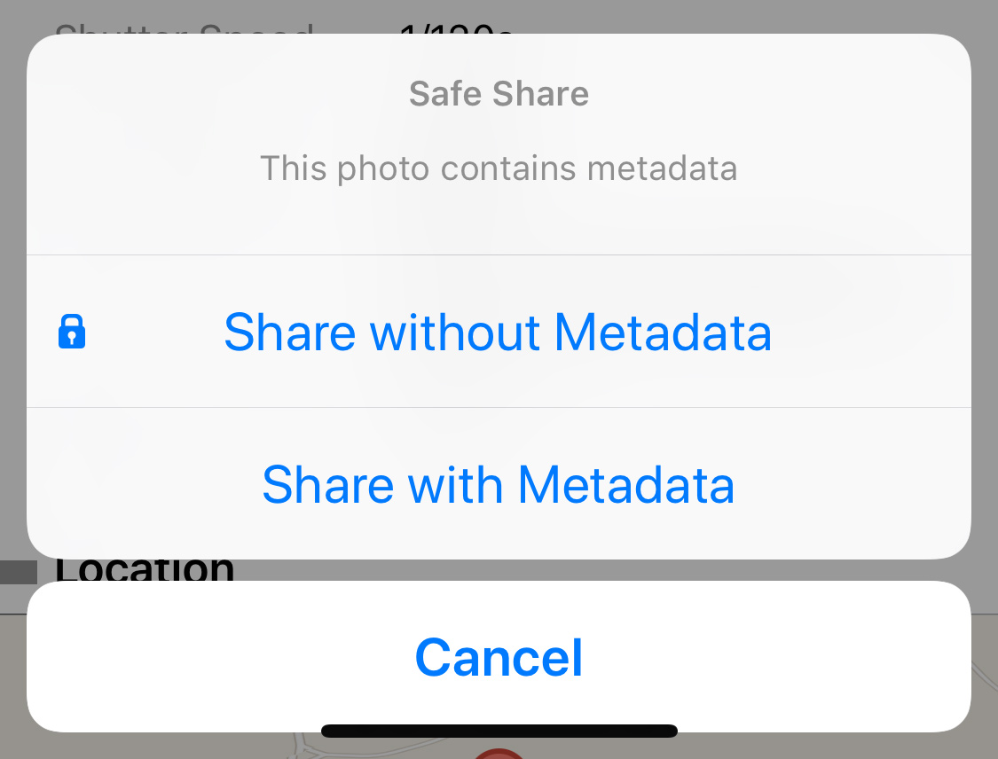This screenshot has width=998, height=759.
Task: Click the dimmed Shutter Speed label
Action: (x=184, y=28)
